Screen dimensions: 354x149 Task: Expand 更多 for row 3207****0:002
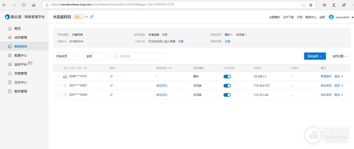pos(339,95)
